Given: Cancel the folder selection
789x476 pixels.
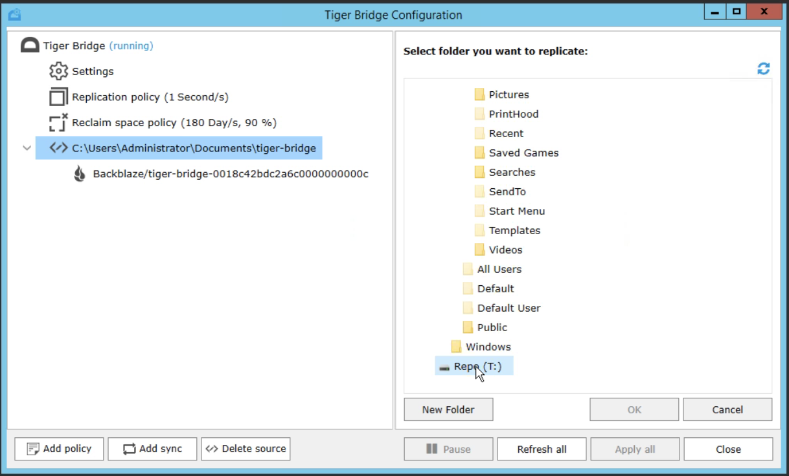Looking at the screenshot, I should coord(727,409).
